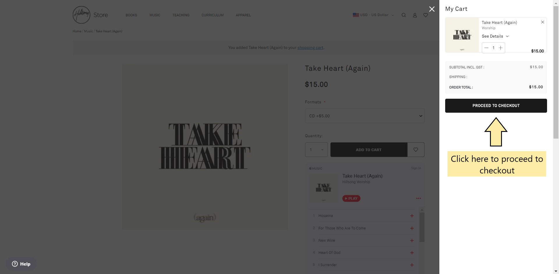
Task: Open the MUSIC menu
Action: click(155, 15)
